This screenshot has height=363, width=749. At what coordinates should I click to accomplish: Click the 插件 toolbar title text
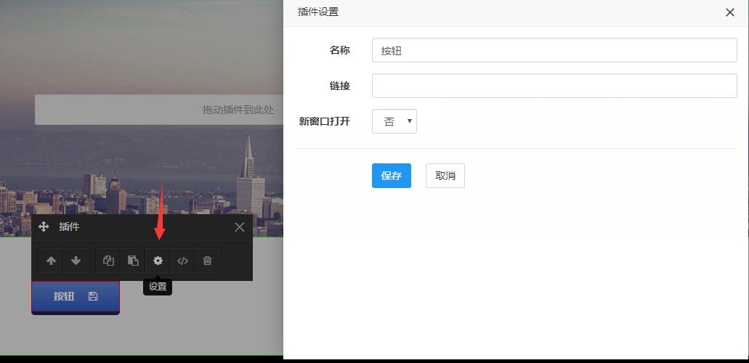tap(70, 227)
